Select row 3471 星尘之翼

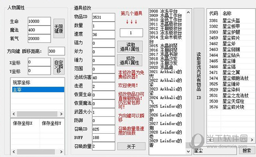click(231, 72)
